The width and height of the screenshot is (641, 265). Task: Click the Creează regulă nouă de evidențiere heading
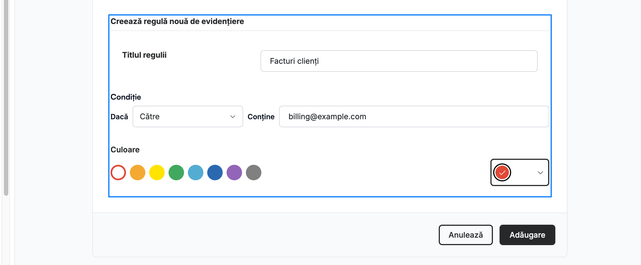coord(177,21)
